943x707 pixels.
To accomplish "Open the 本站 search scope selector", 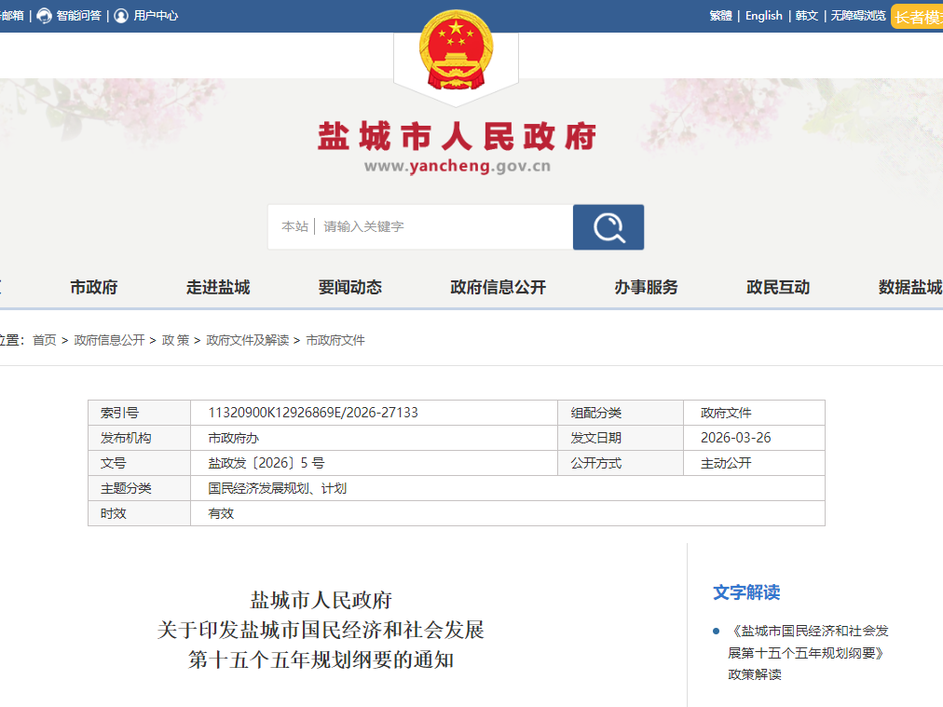I will click(x=294, y=226).
